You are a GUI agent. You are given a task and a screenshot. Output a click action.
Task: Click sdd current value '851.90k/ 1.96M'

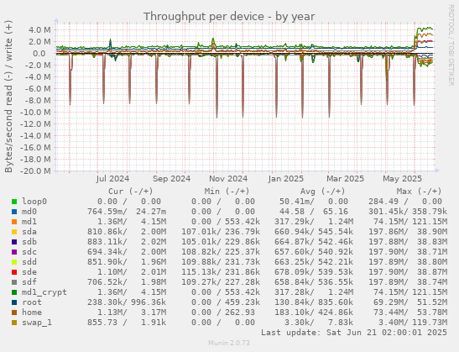(127, 262)
